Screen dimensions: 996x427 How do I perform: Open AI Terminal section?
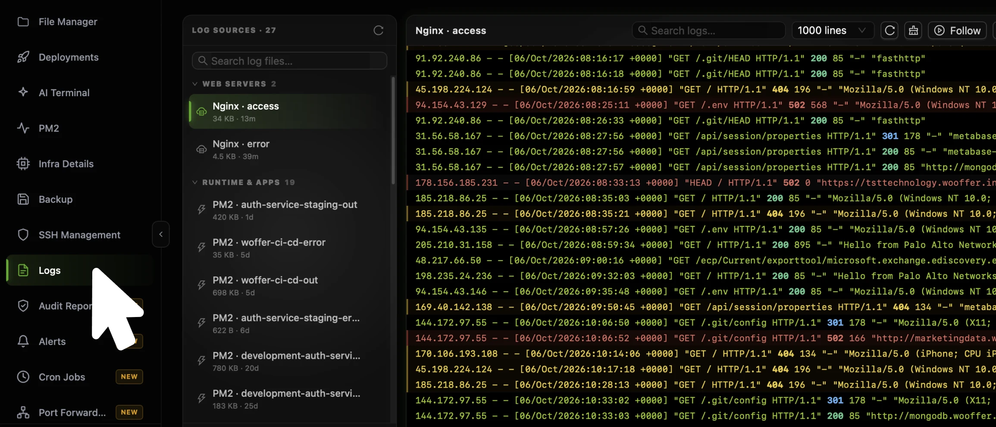pyautogui.click(x=64, y=92)
